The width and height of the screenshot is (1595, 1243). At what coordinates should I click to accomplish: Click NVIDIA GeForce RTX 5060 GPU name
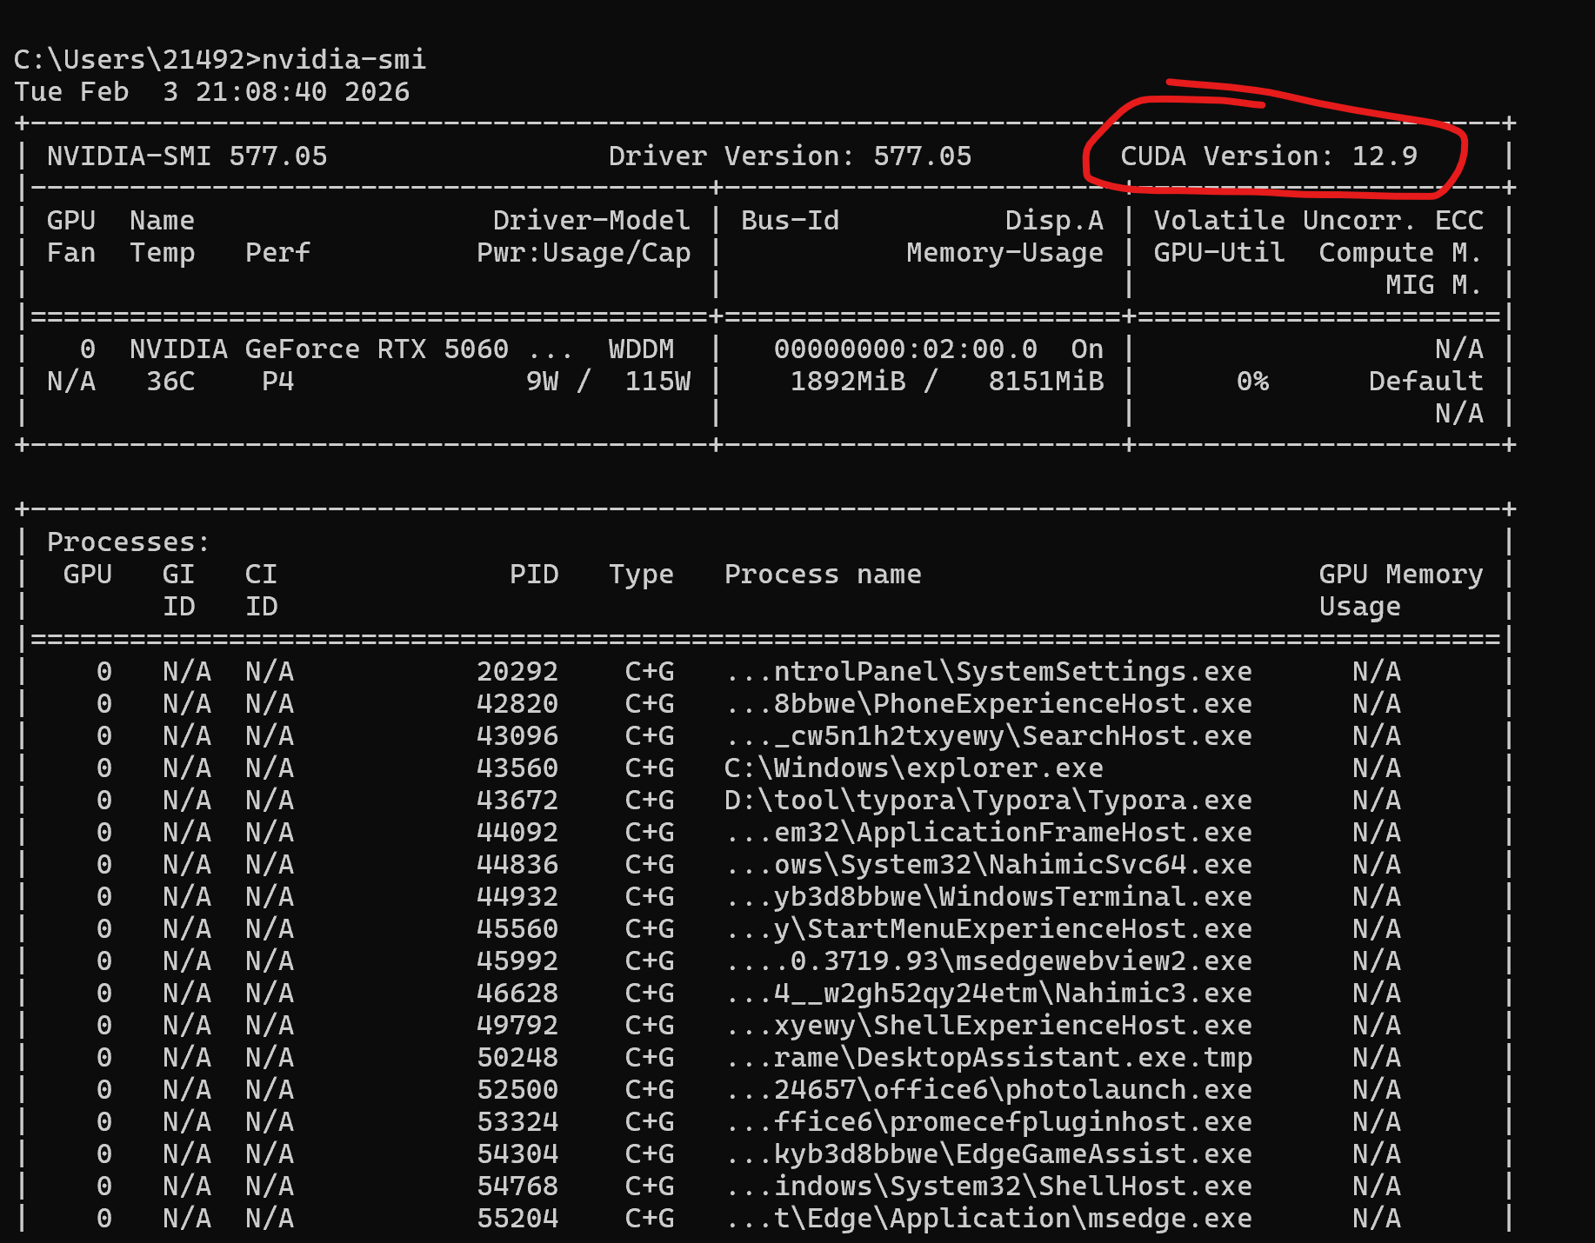(350, 349)
